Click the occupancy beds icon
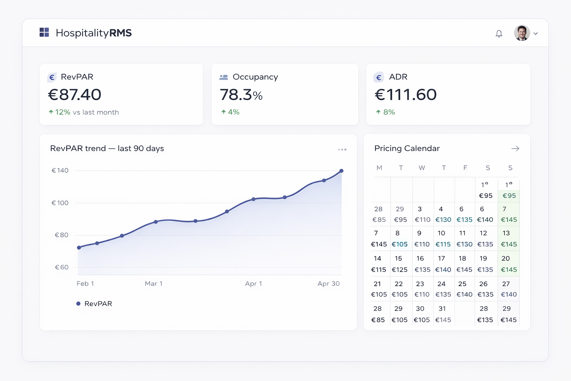This screenshot has width=571, height=381. click(x=223, y=77)
